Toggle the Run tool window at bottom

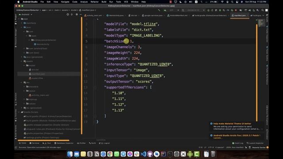pyautogui.click(x=47, y=143)
